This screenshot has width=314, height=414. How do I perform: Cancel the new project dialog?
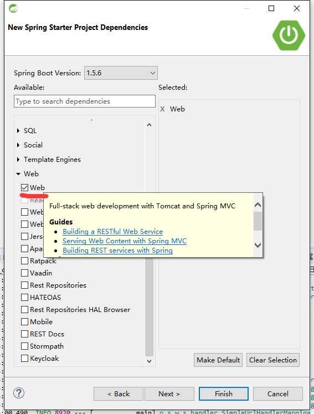click(277, 394)
